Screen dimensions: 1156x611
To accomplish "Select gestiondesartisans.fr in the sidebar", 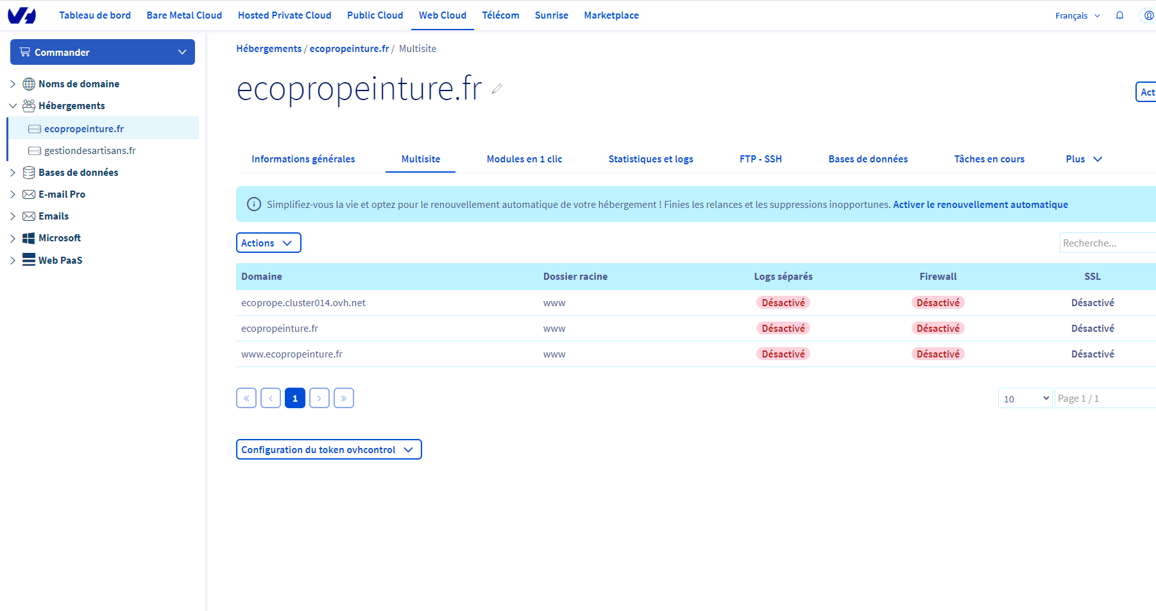I will (x=90, y=151).
